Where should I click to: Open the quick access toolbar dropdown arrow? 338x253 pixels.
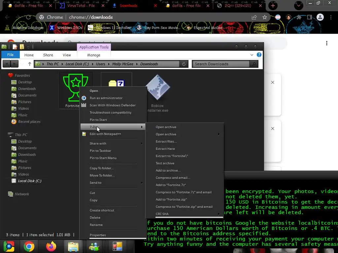pos(28,47)
